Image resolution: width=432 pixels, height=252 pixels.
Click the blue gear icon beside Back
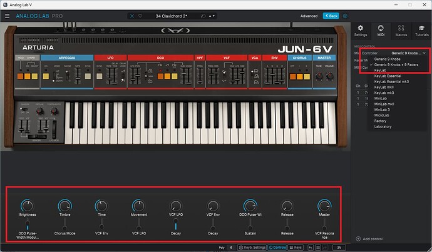[x=345, y=16]
